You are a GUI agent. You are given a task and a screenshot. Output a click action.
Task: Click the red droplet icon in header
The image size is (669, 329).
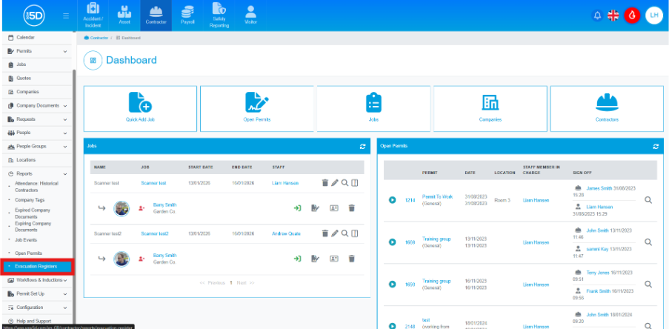[x=632, y=16]
